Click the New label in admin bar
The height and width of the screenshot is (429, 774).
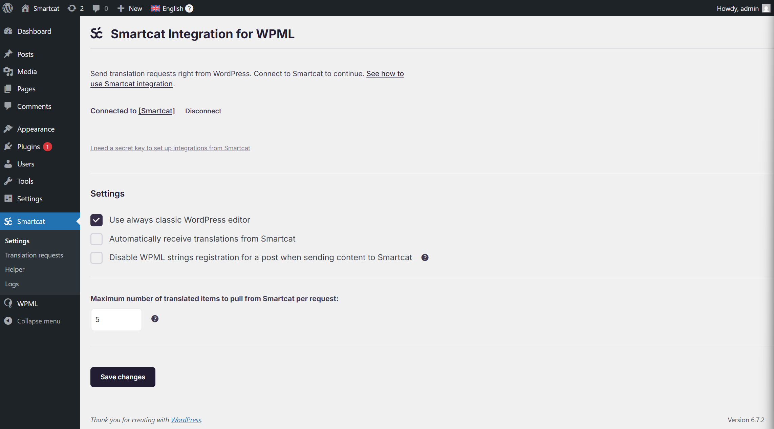(x=135, y=8)
